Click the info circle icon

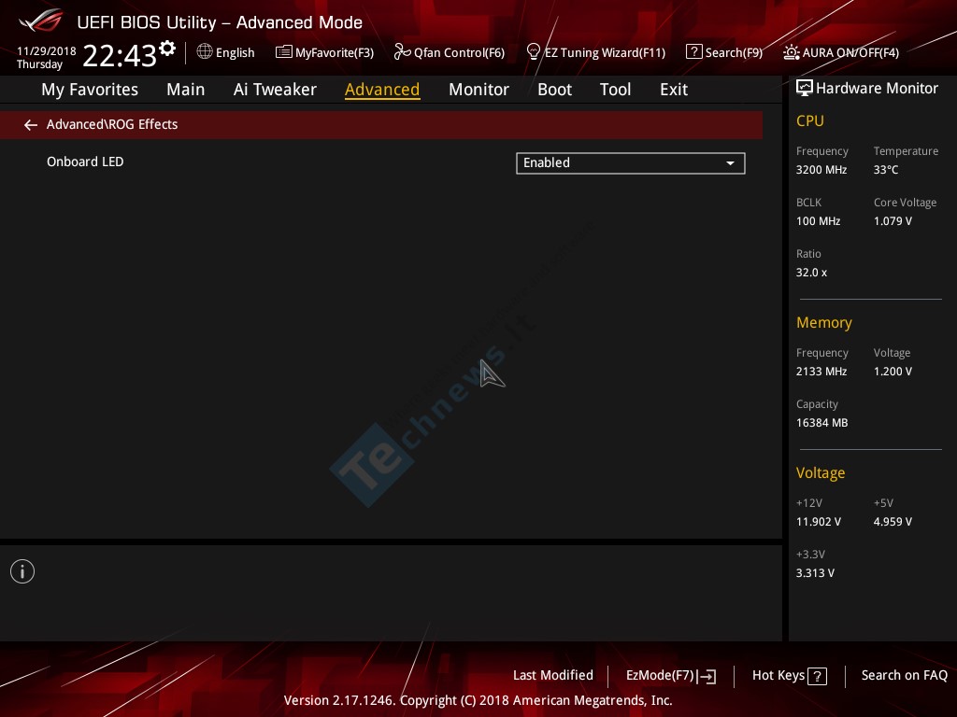pyautogui.click(x=22, y=571)
